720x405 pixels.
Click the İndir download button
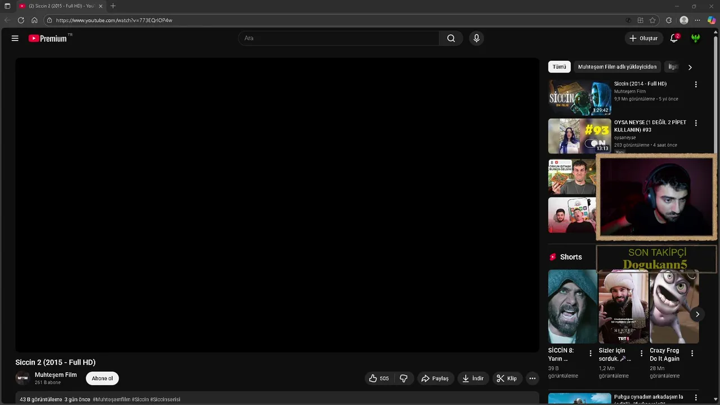pos(472,379)
